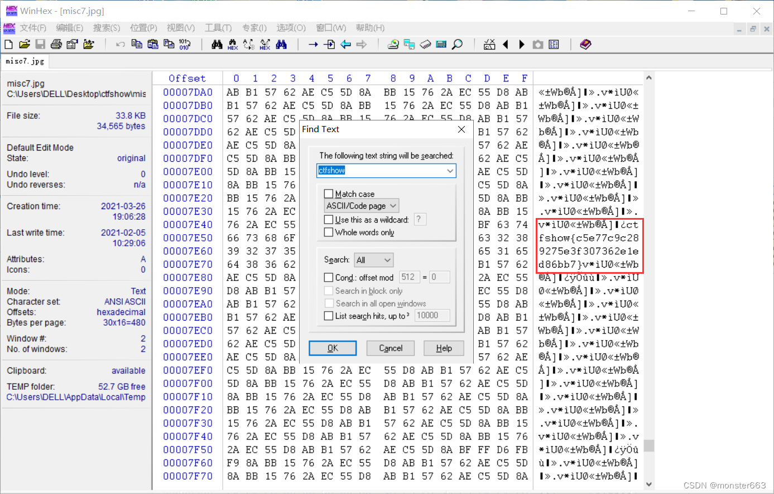Click the Paste clipboard toolbar icon
The image size is (774, 494).
(152, 44)
